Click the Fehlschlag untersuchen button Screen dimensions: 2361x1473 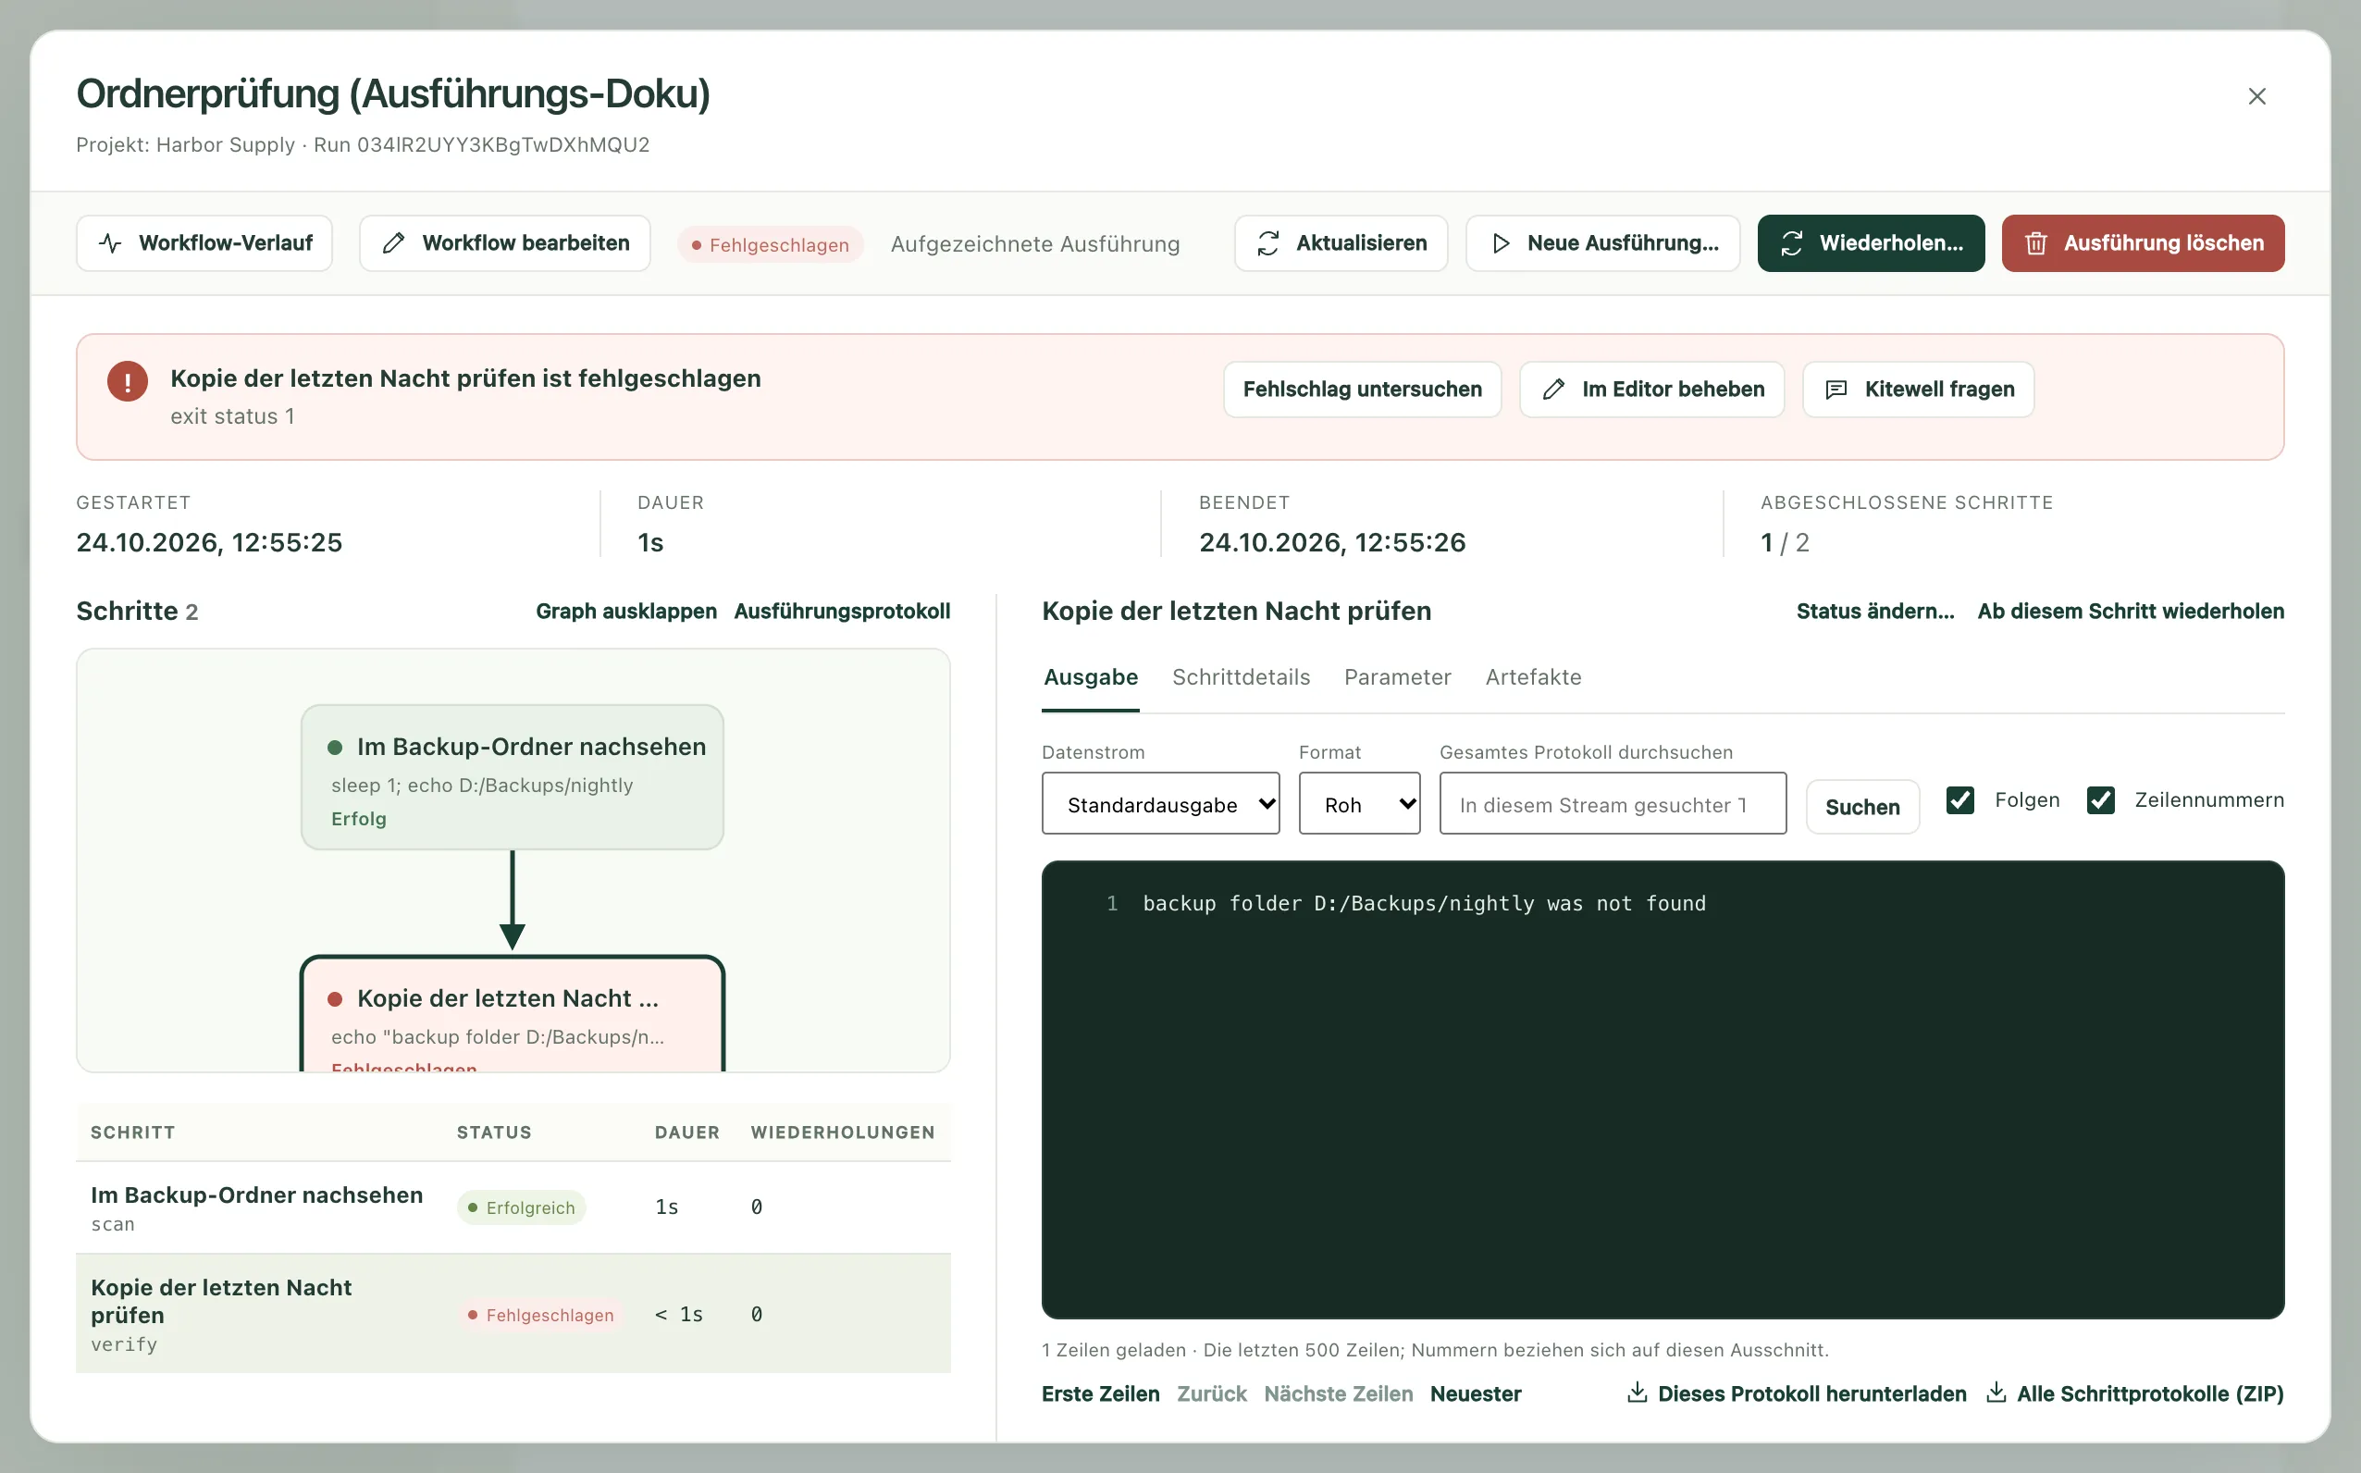pyautogui.click(x=1362, y=390)
